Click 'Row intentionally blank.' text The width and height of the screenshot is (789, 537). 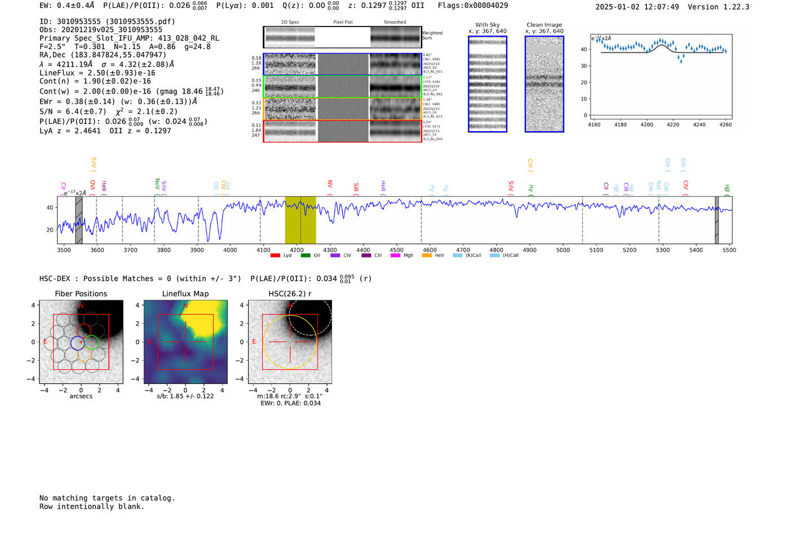(x=92, y=507)
